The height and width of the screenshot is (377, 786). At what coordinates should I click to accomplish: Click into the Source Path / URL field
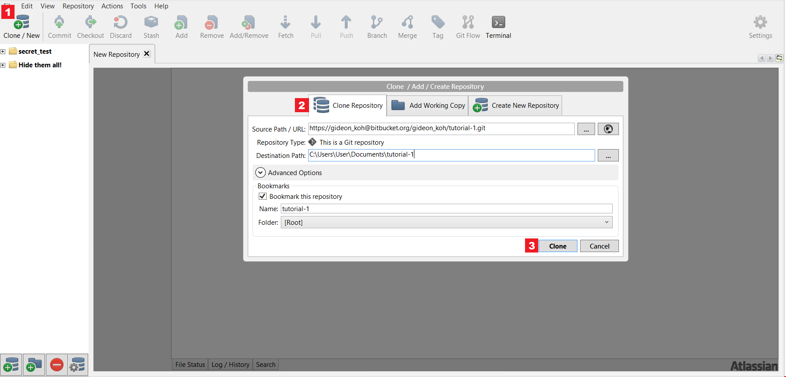pos(441,128)
